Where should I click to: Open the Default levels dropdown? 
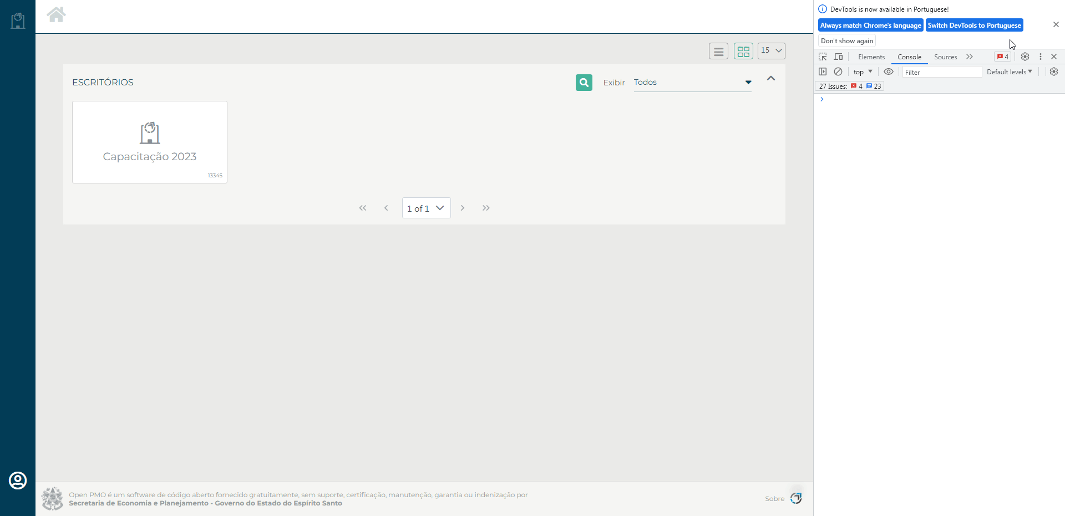(x=1009, y=71)
